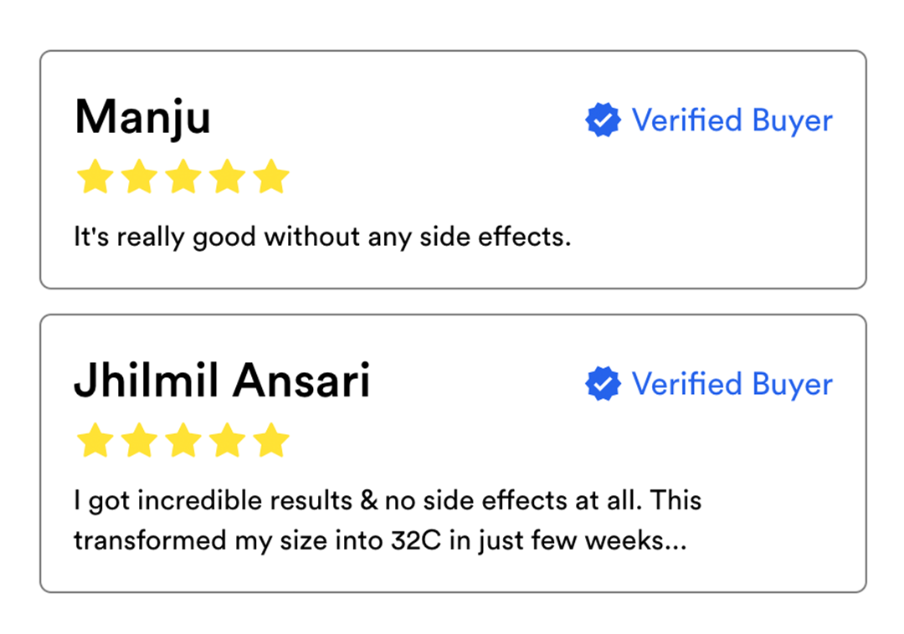Click the fourth star under Jhilmil Ansari
The width and height of the screenshot is (904, 634).
[227, 440]
